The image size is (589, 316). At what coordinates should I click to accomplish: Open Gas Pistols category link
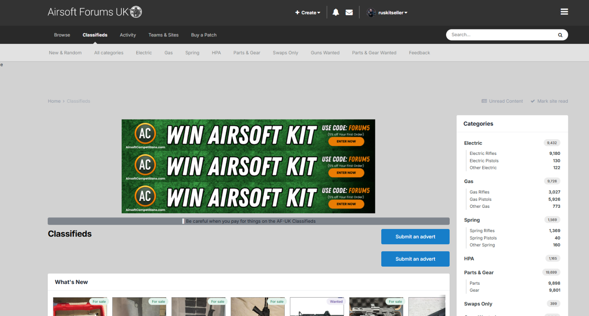click(480, 199)
